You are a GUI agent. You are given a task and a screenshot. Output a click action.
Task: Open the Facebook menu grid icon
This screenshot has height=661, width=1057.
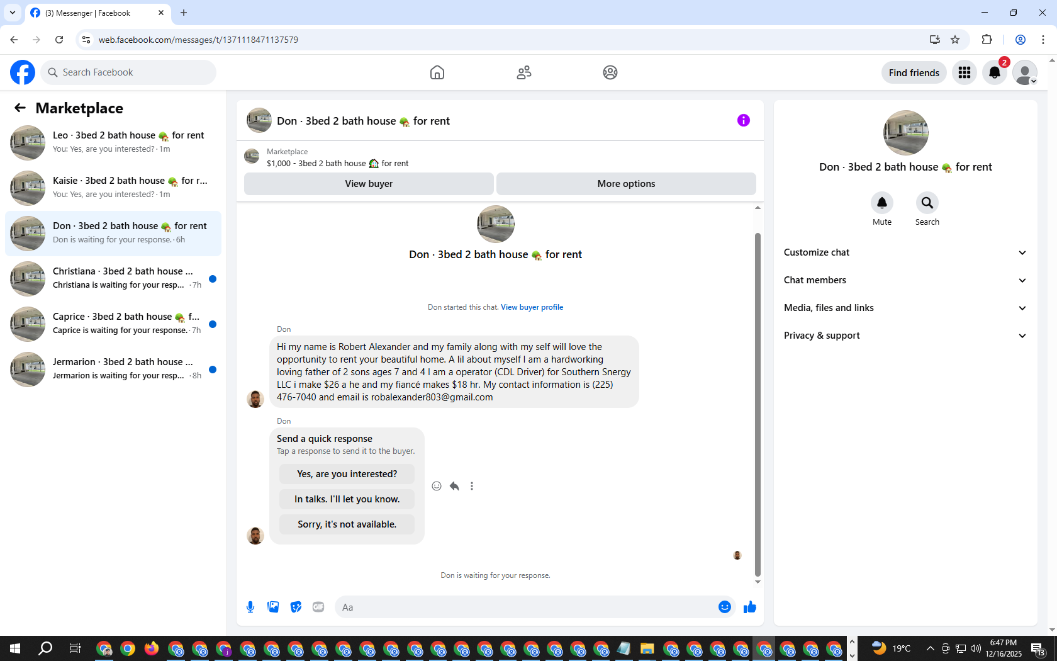pos(965,72)
